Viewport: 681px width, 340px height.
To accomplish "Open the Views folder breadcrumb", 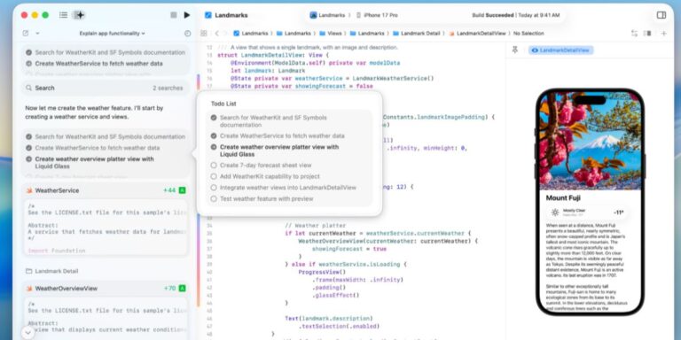I will [x=331, y=34].
